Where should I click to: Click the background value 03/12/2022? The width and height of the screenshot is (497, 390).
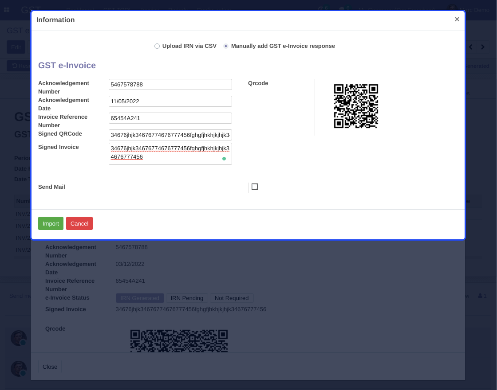(x=130, y=264)
